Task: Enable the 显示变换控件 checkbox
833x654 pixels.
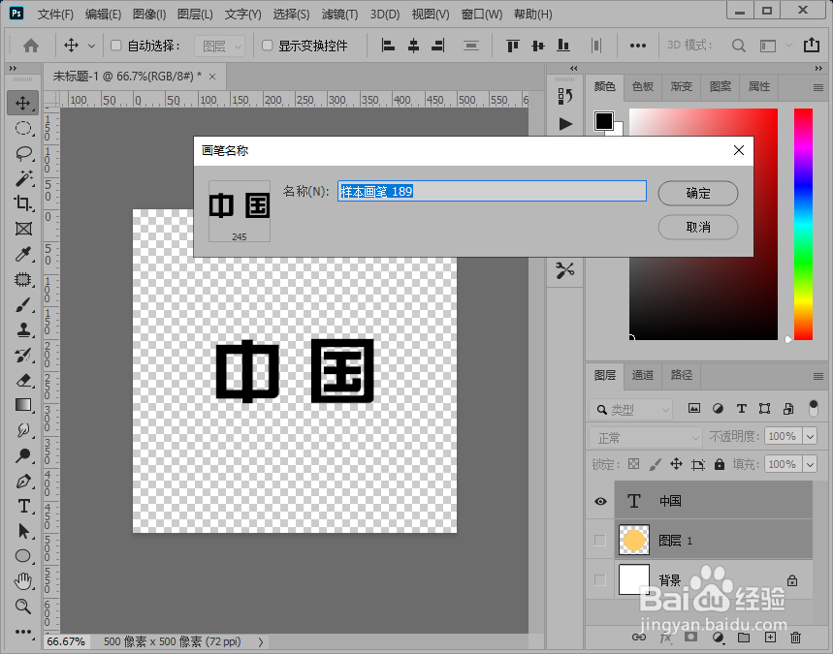Action: click(x=268, y=45)
